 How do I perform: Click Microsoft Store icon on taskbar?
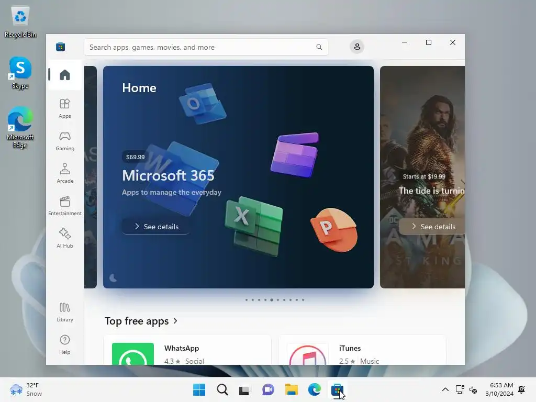click(x=337, y=389)
